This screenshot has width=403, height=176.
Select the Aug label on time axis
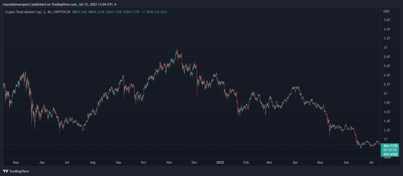pyautogui.click(x=92, y=162)
